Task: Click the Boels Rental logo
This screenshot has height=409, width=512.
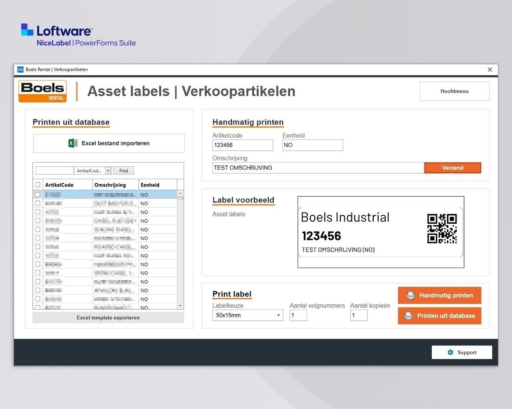Action: click(43, 91)
